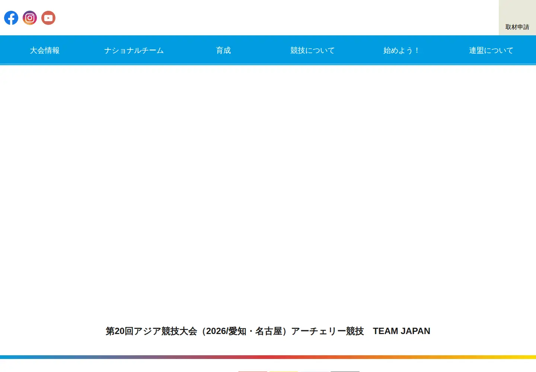This screenshot has height=372, width=536.
Task: Open the Instagram profile icon
Action: point(30,18)
